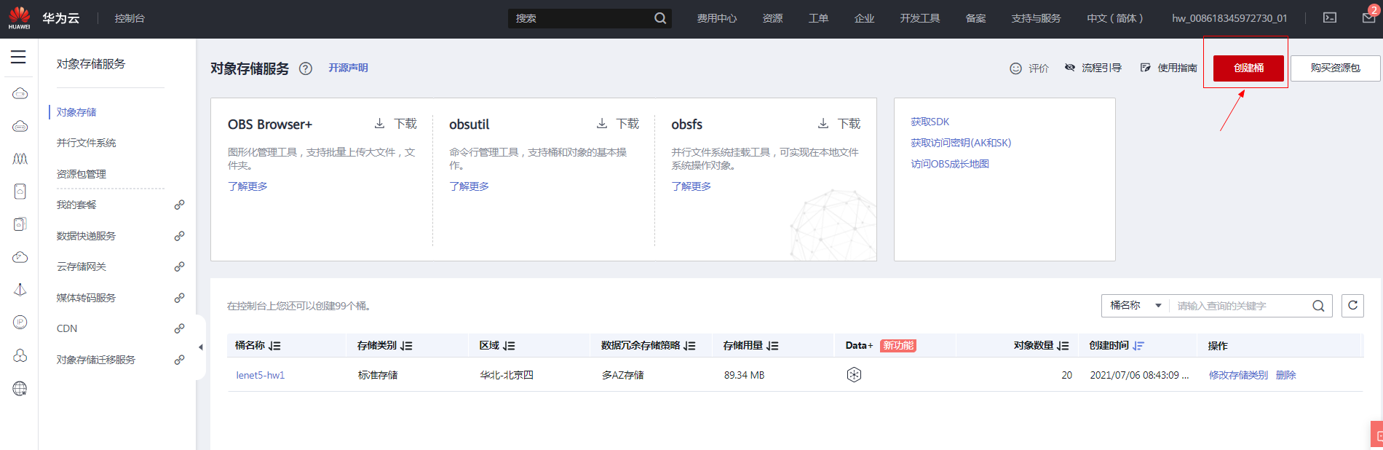The height and width of the screenshot is (450, 1383).
Task: Click the first cloud icon in left rail
Action: coord(20,93)
